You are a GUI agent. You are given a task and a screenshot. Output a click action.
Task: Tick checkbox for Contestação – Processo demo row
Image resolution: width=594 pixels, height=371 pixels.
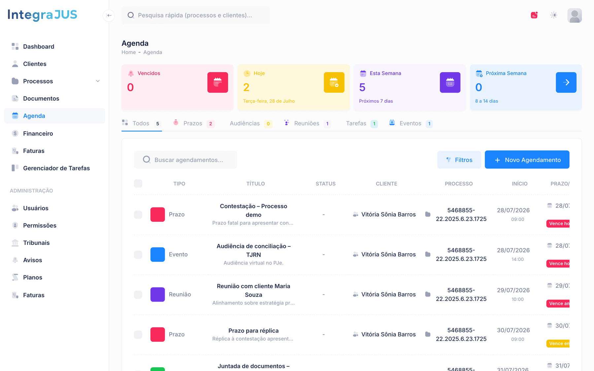coord(138,214)
